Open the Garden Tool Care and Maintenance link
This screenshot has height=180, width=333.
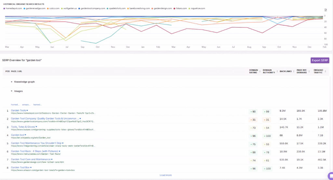(31, 160)
